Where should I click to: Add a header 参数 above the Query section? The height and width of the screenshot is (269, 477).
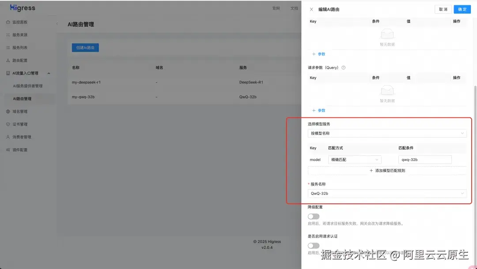[x=318, y=54]
